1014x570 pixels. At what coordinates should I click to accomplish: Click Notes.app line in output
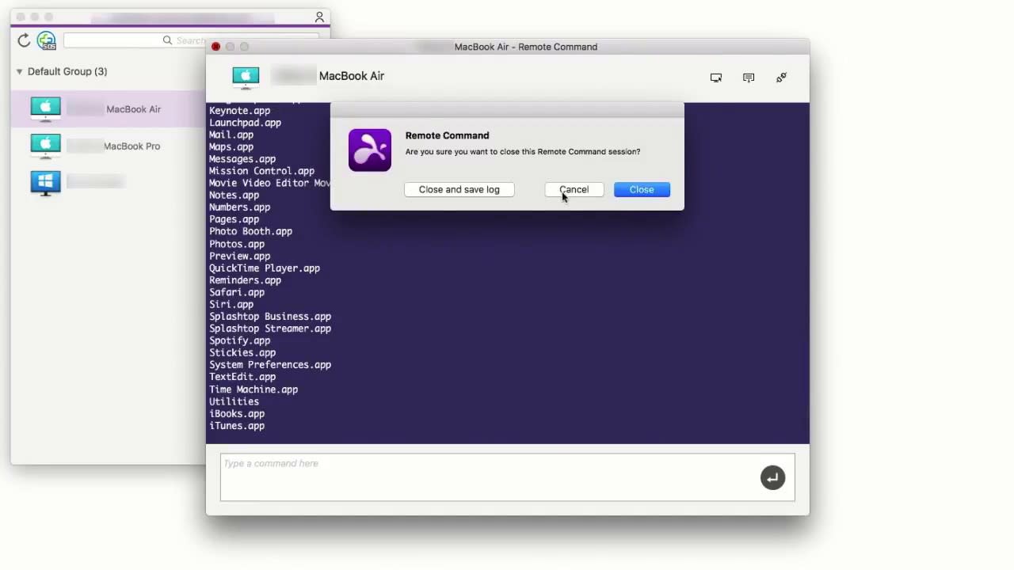pyautogui.click(x=234, y=195)
